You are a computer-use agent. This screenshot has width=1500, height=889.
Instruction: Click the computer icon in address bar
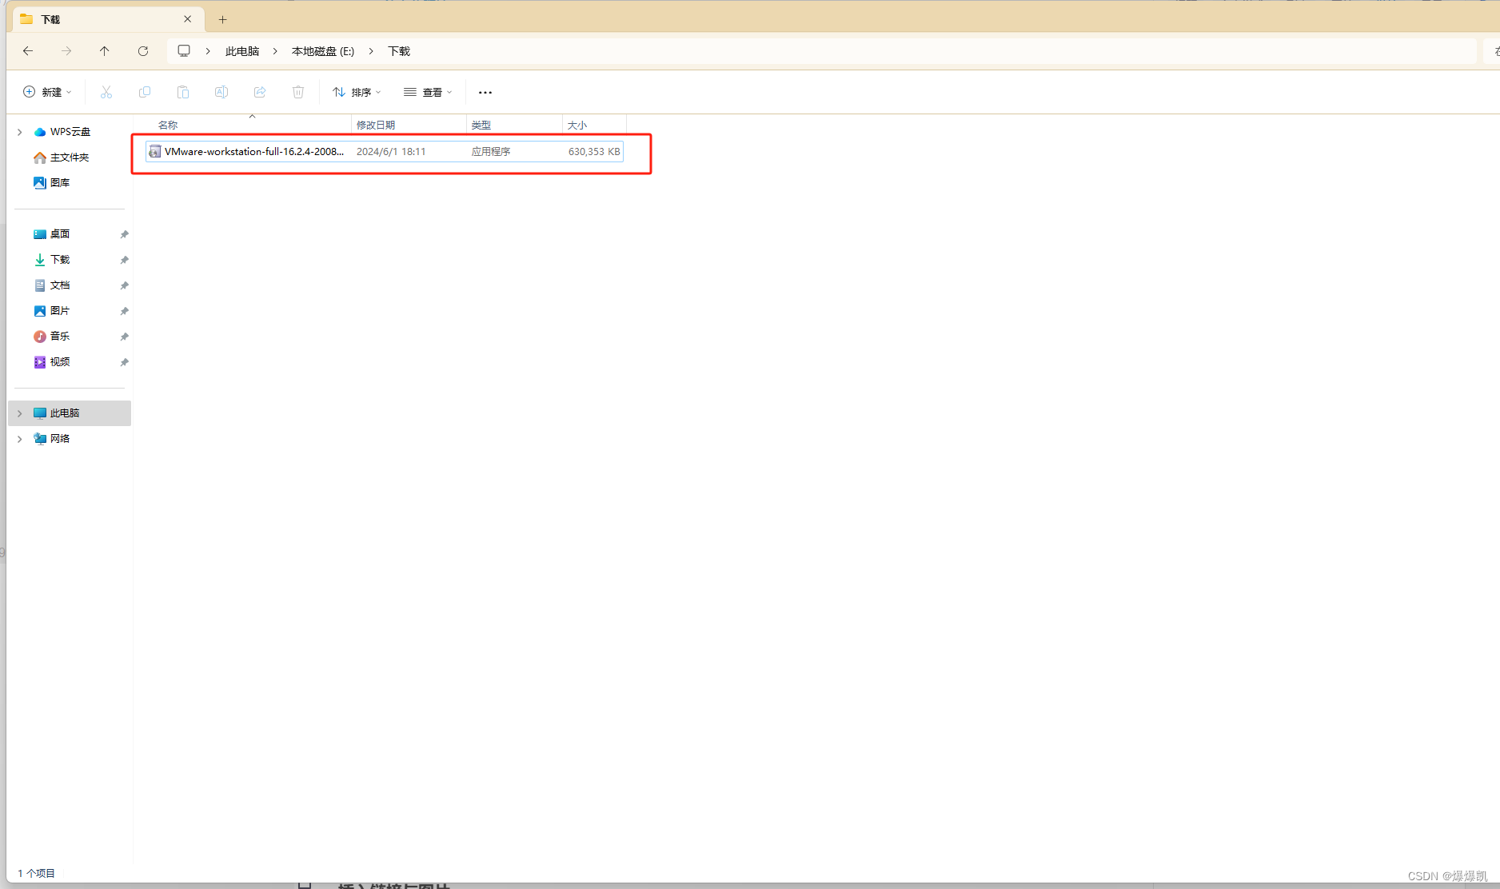coord(184,51)
